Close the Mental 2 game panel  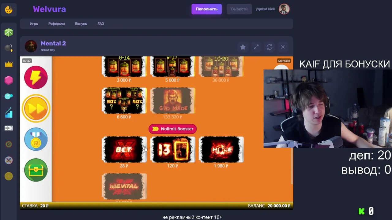point(283,47)
